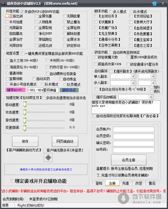Tick 锁定破魔次数 checkbox
The width and height of the screenshot is (168, 209).
[x=95, y=57]
